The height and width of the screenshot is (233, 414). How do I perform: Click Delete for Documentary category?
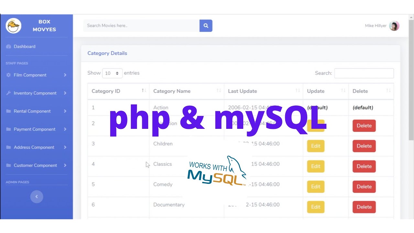coord(364,207)
